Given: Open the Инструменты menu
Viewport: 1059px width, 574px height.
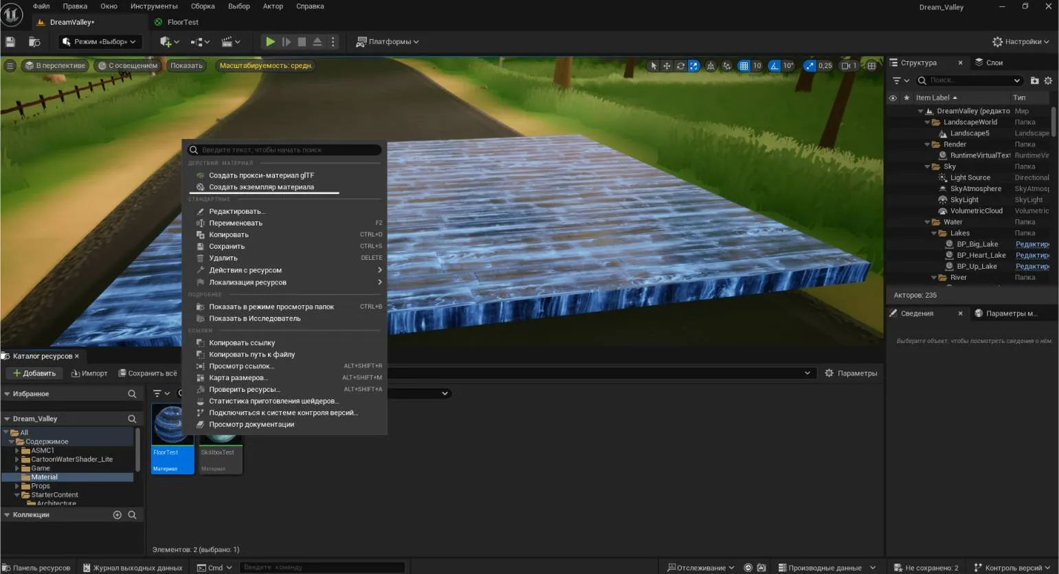Looking at the screenshot, I should click(154, 6).
